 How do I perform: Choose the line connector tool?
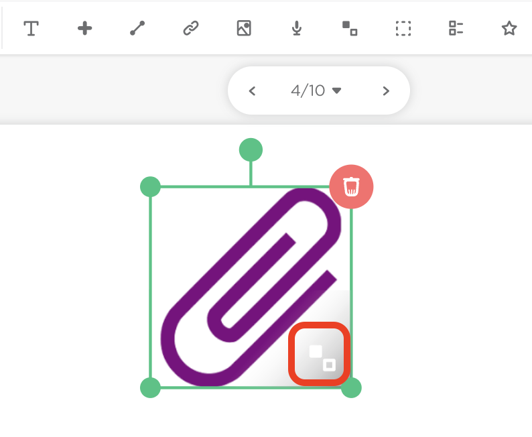pyautogui.click(x=137, y=28)
